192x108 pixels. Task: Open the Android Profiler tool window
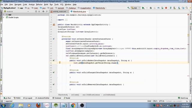[42, 98]
